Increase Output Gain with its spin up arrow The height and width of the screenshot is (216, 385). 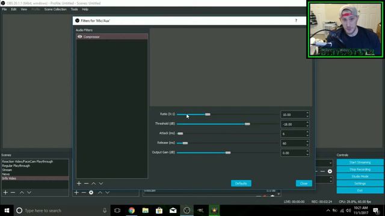click(307, 151)
